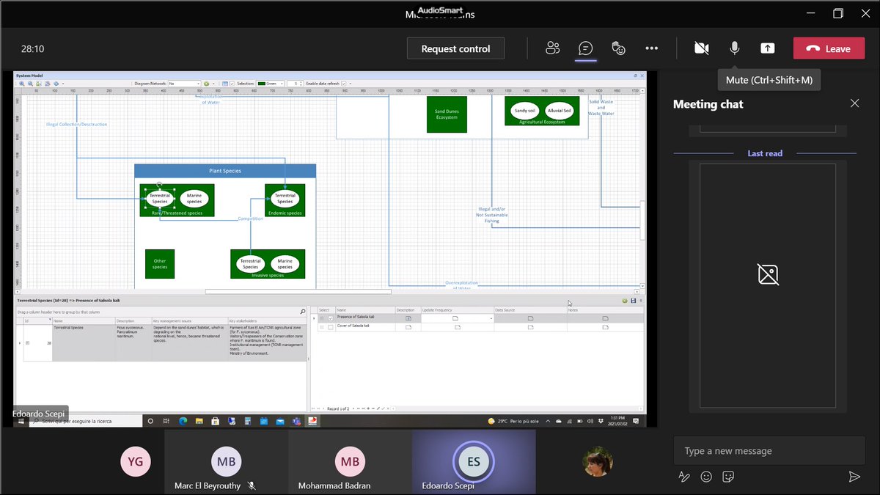
Task: Open the emoji picker
Action: 706,477
